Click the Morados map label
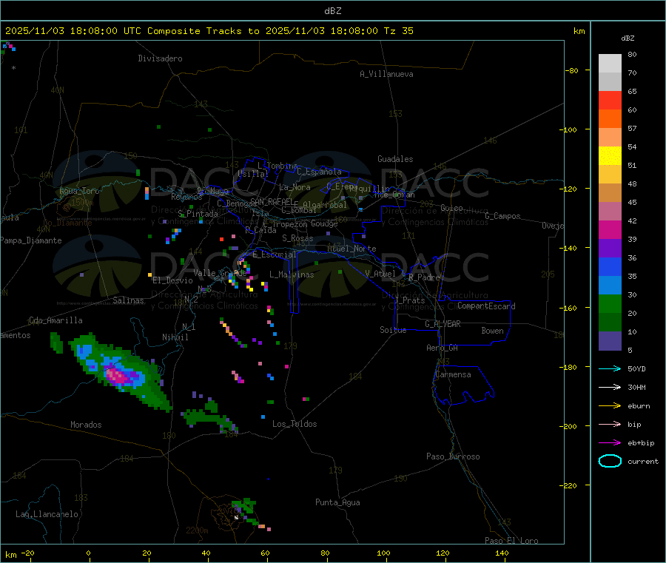666x563 pixels. click(86, 425)
